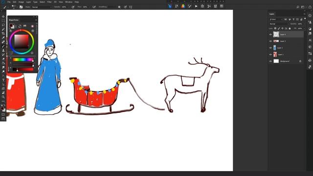Select the Lasso tool
The height and width of the screenshot is (176, 313).
(x=3, y=25)
